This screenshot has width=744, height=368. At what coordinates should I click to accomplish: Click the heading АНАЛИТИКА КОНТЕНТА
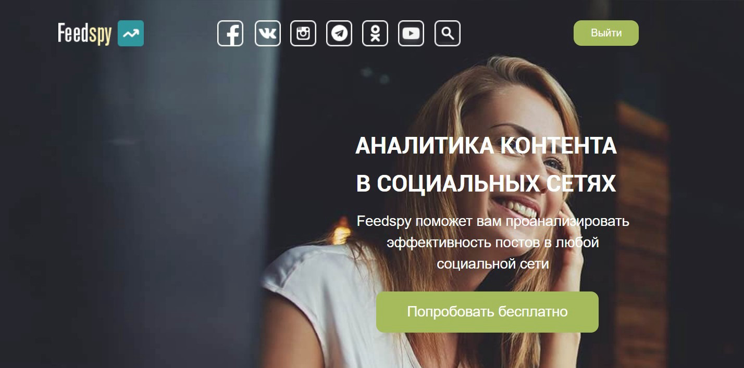[x=486, y=146]
